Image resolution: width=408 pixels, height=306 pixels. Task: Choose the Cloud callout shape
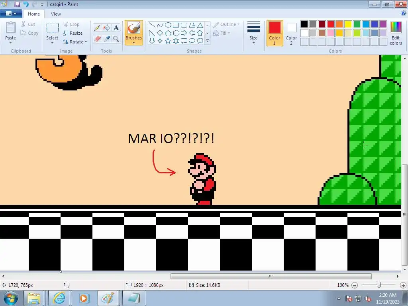(200, 41)
